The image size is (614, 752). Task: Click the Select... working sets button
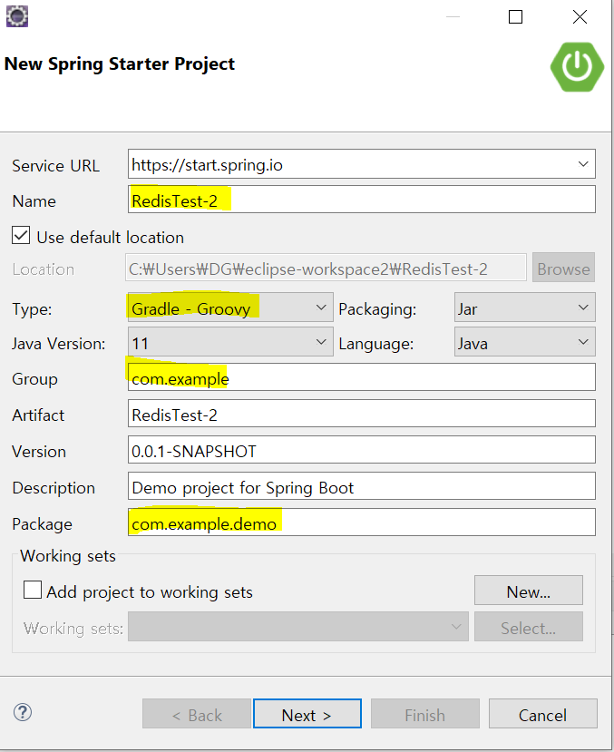[x=528, y=627]
